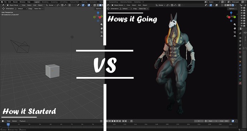Toggle camera view icon in right viewport

coord(235,32)
